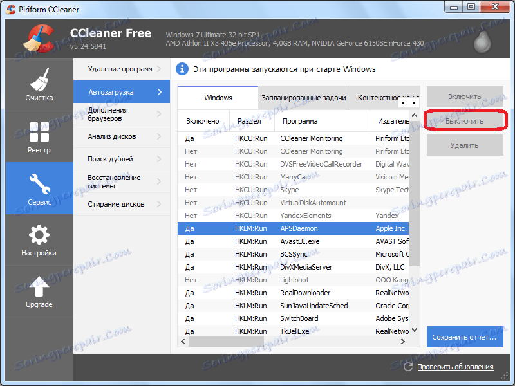Click Проверить обновления link
The height and width of the screenshot is (386, 515).
pos(455,367)
